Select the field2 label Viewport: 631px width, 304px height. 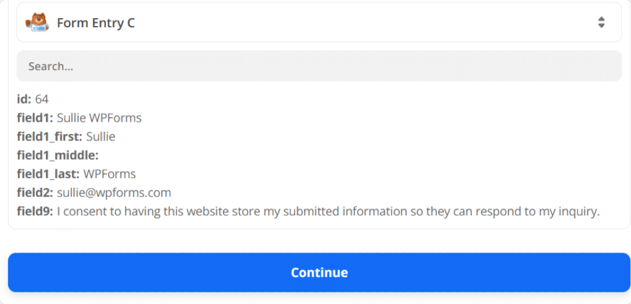35,193
